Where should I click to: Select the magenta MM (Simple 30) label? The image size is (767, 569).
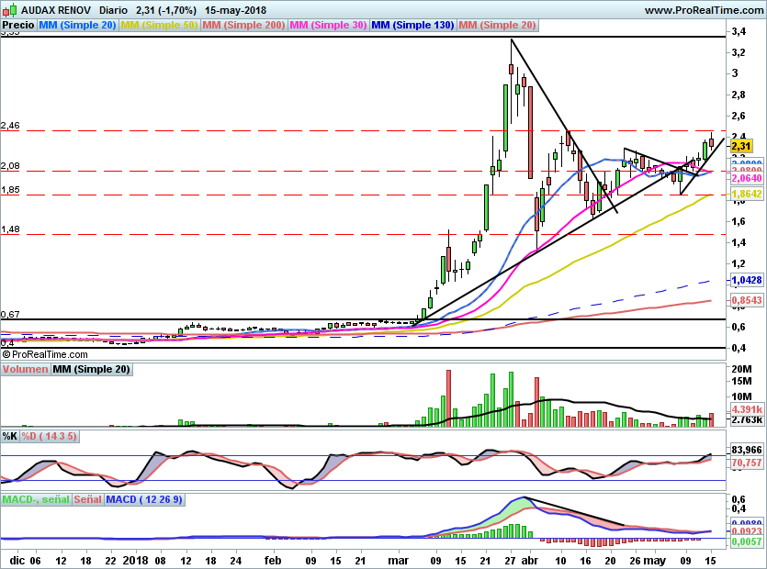click(x=328, y=25)
